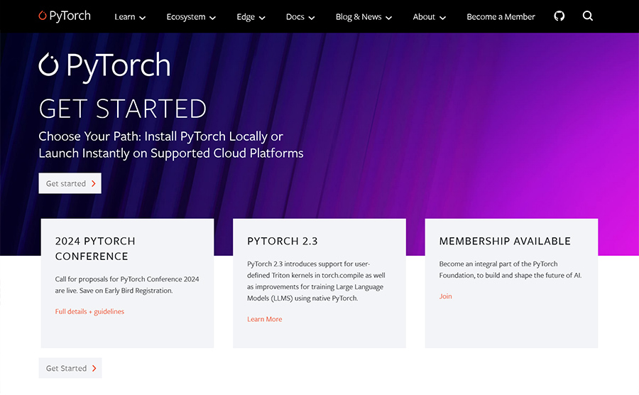Viewport: 639px width, 395px height.
Task: Click Become a Member link
Action: pyautogui.click(x=501, y=17)
